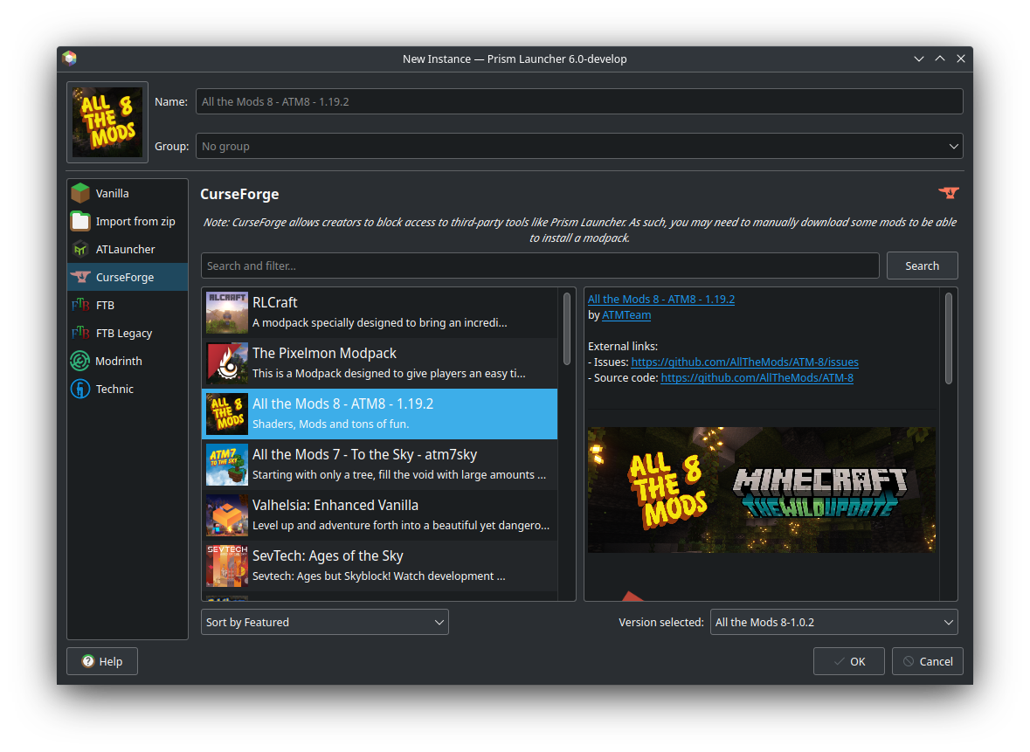Click the Import from zip folder icon
This screenshot has height=752, width=1030.
click(x=80, y=221)
